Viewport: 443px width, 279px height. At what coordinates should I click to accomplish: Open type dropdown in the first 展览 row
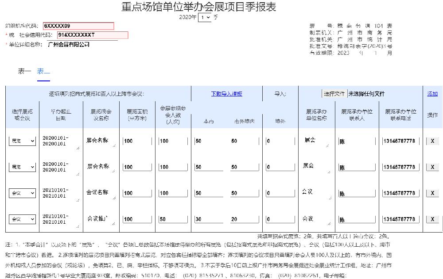pyautogui.click(x=22, y=141)
